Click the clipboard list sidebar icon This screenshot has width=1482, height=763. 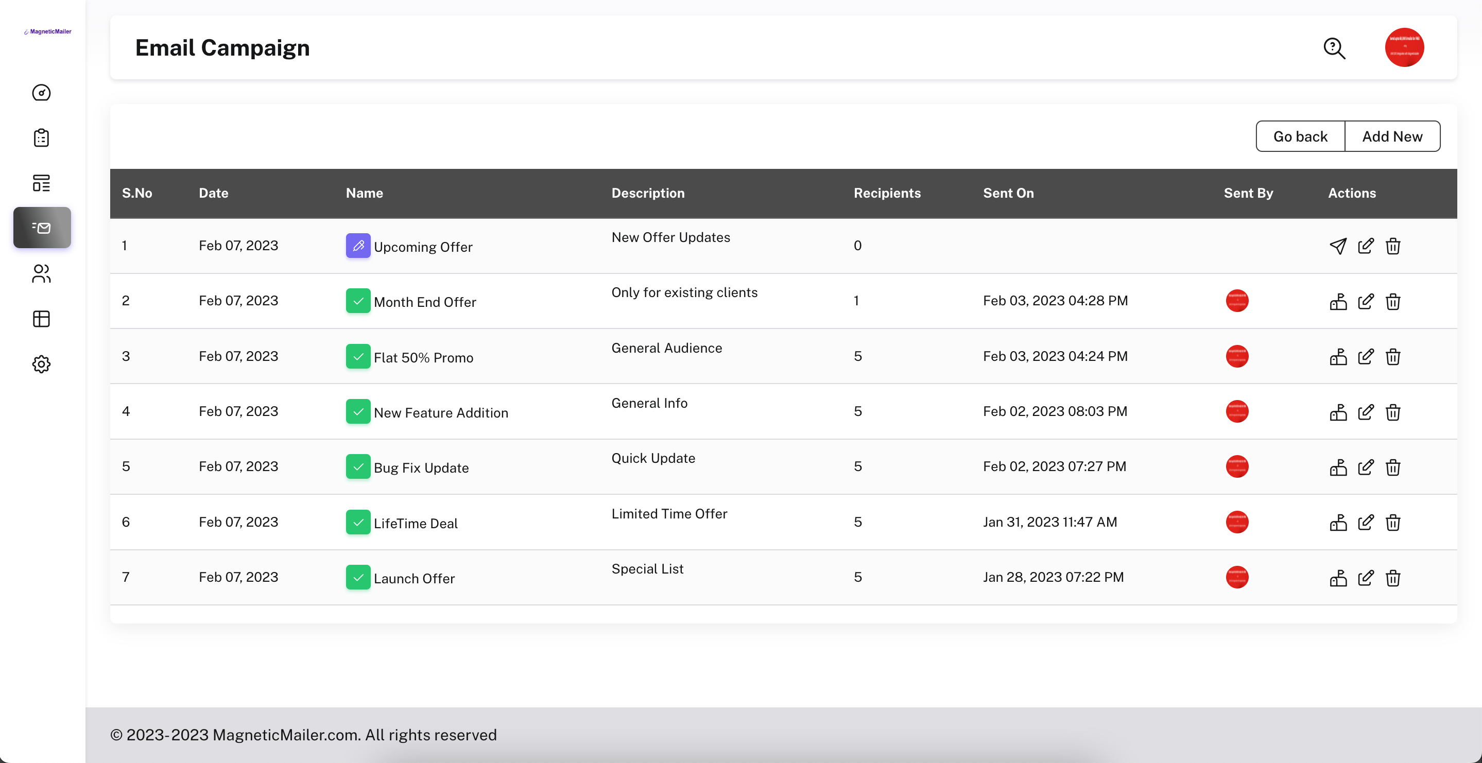click(x=41, y=137)
